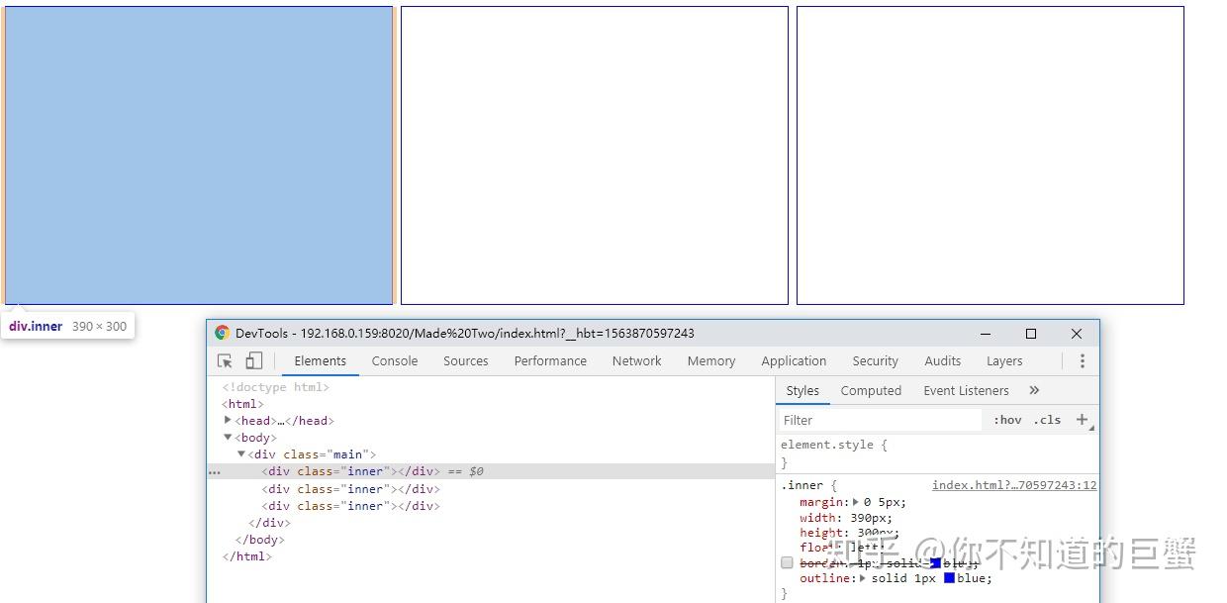Viewport: 1227px width, 603px height.
Task: Add a new style rule with plus
Action: click(x=1082, y=420)
